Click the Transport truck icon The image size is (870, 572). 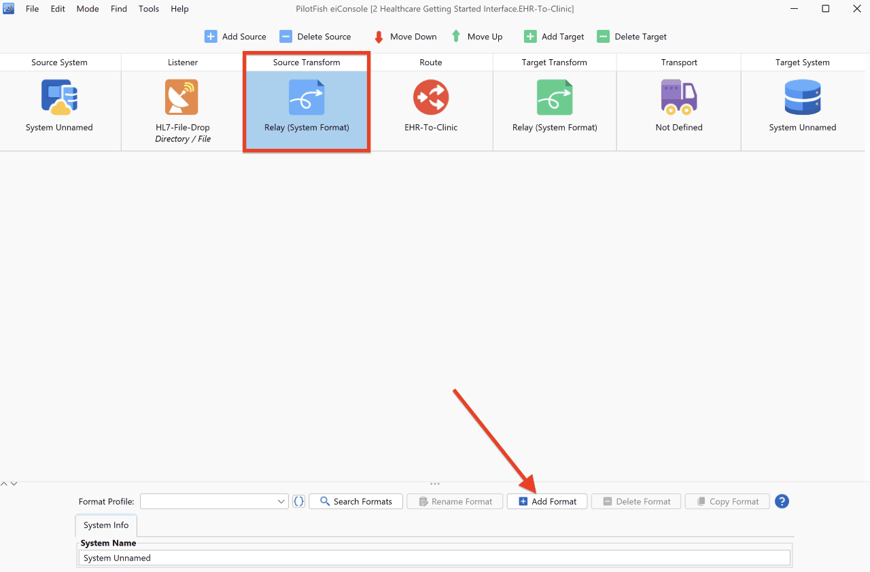point(679,97)
